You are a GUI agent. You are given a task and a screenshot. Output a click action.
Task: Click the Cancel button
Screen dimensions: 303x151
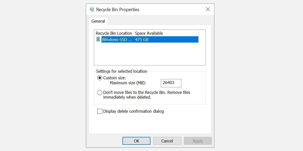[x=167, y=141]
